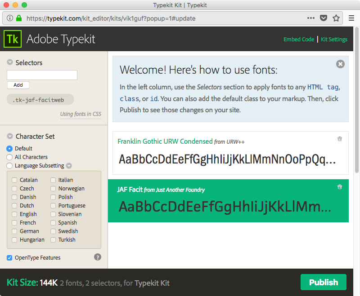
Task: Open OpenType Features help question mark
Action: click(98, 257)
